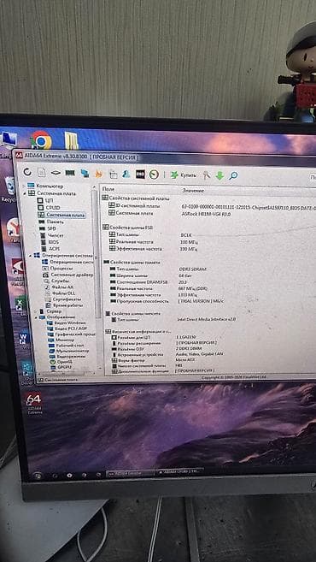Open the yellow folder desktop icon

point(72,140)
